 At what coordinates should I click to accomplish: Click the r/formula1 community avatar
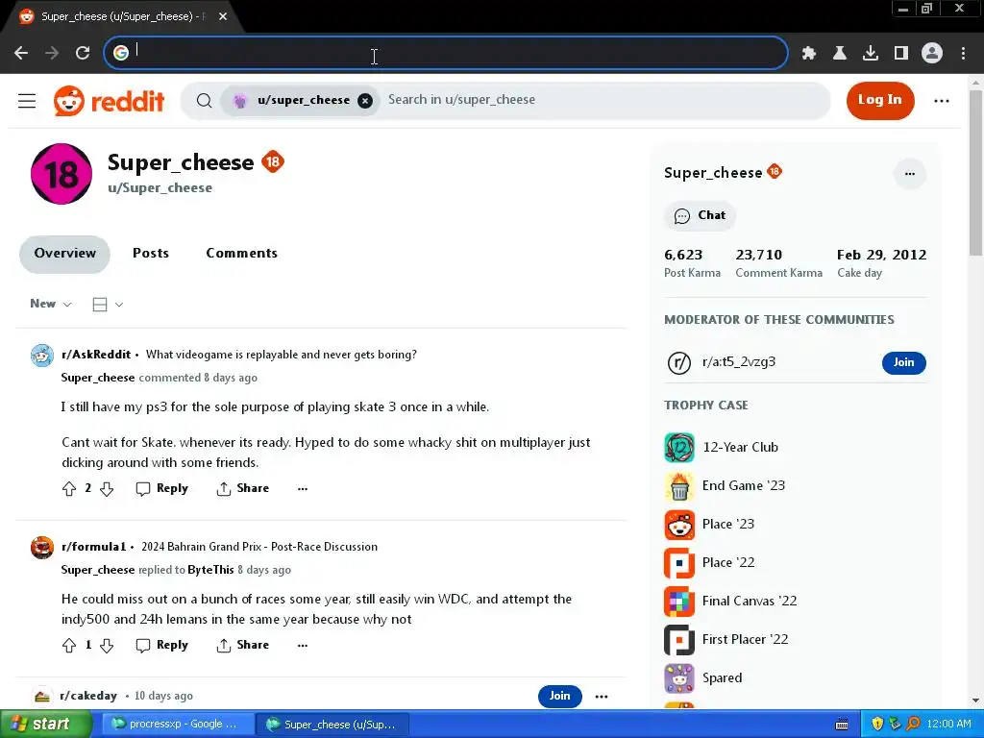click(x=42, y=547)
